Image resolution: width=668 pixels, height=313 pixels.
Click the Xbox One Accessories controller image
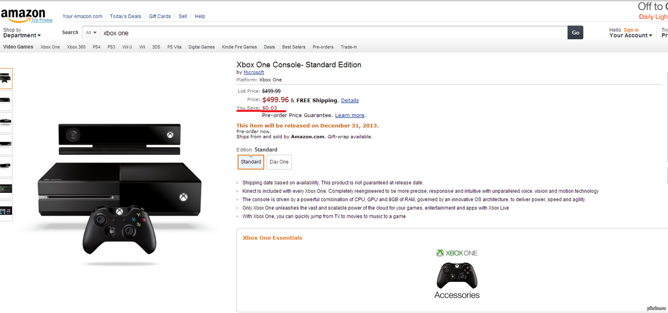click(457, 275)
